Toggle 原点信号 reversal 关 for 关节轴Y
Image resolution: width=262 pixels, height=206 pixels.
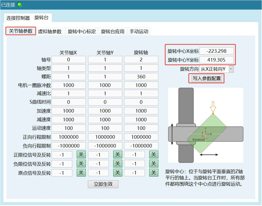[x=118, y=173]
